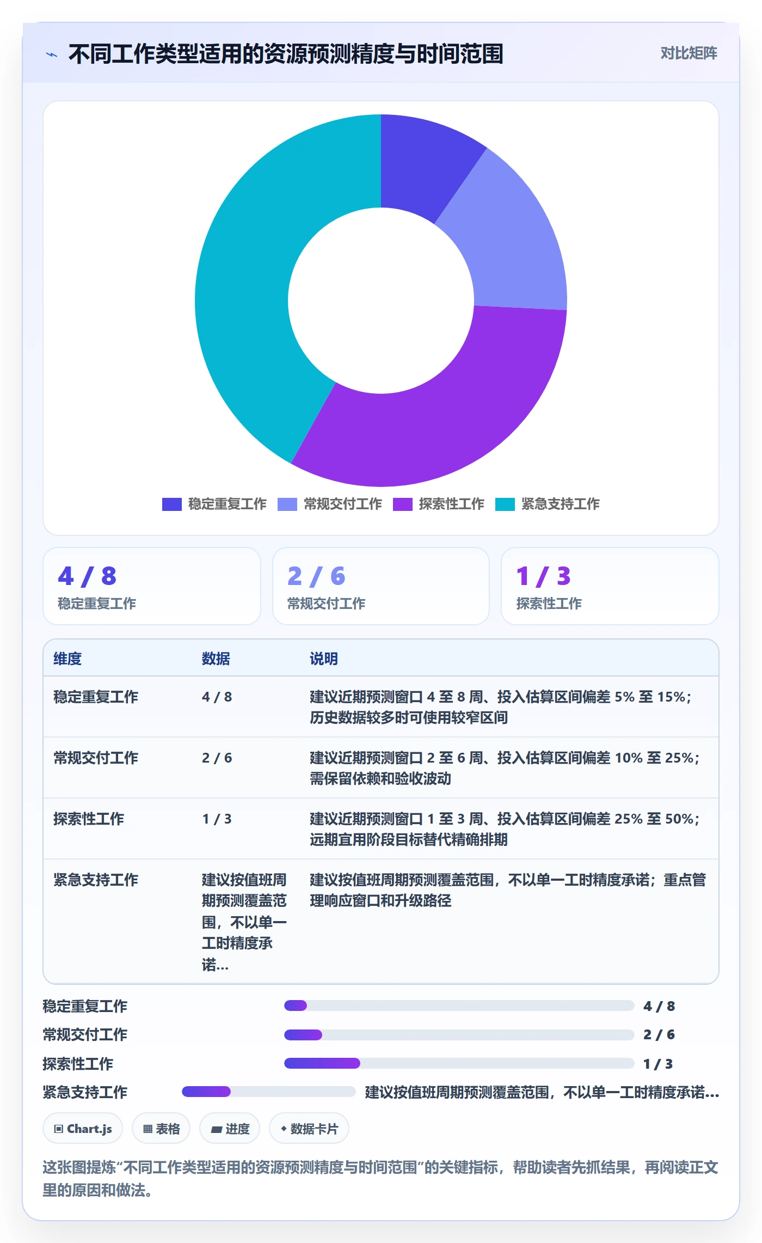
Task: Click the 2 / 6 table data cell
Action: [217, 758]
